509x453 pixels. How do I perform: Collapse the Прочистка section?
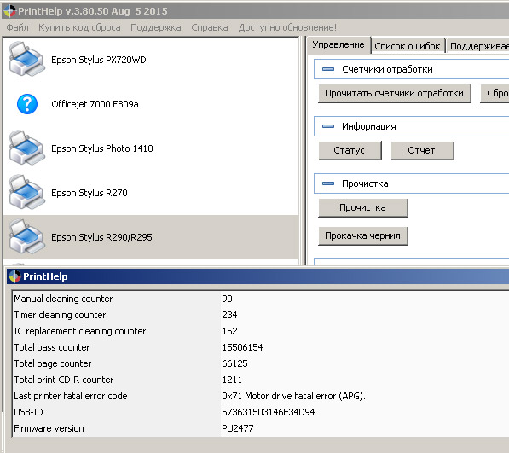click(x=328, y=183)
